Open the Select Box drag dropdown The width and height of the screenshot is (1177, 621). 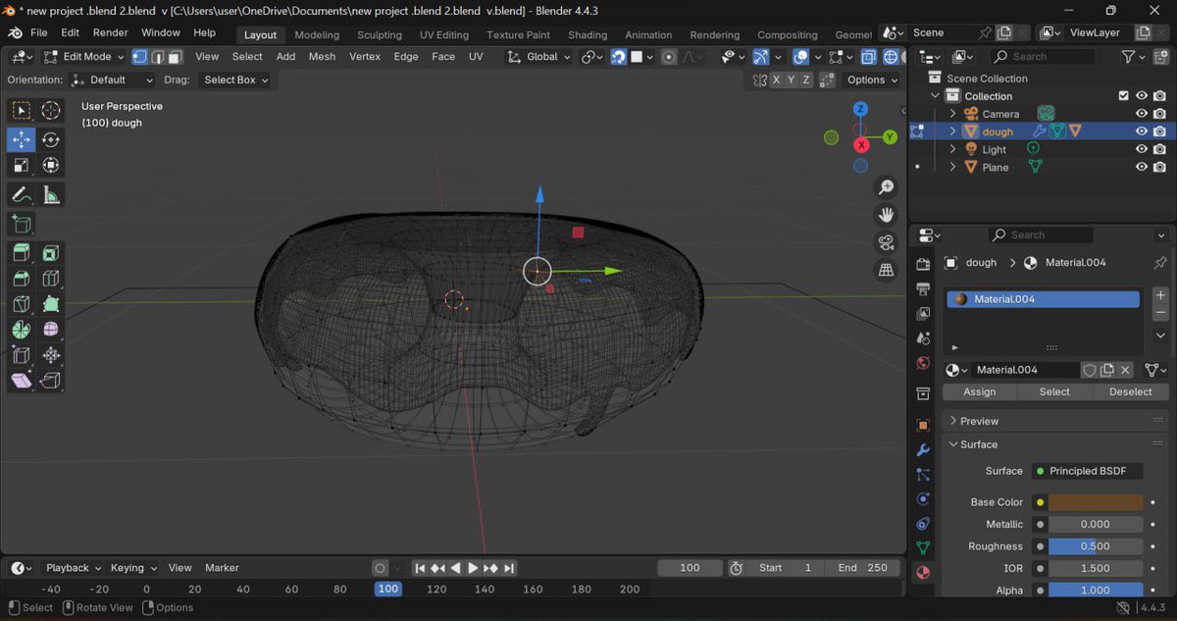(235, 79)
